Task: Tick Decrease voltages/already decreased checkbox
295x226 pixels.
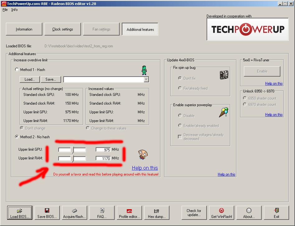Action: click(180, 137)
